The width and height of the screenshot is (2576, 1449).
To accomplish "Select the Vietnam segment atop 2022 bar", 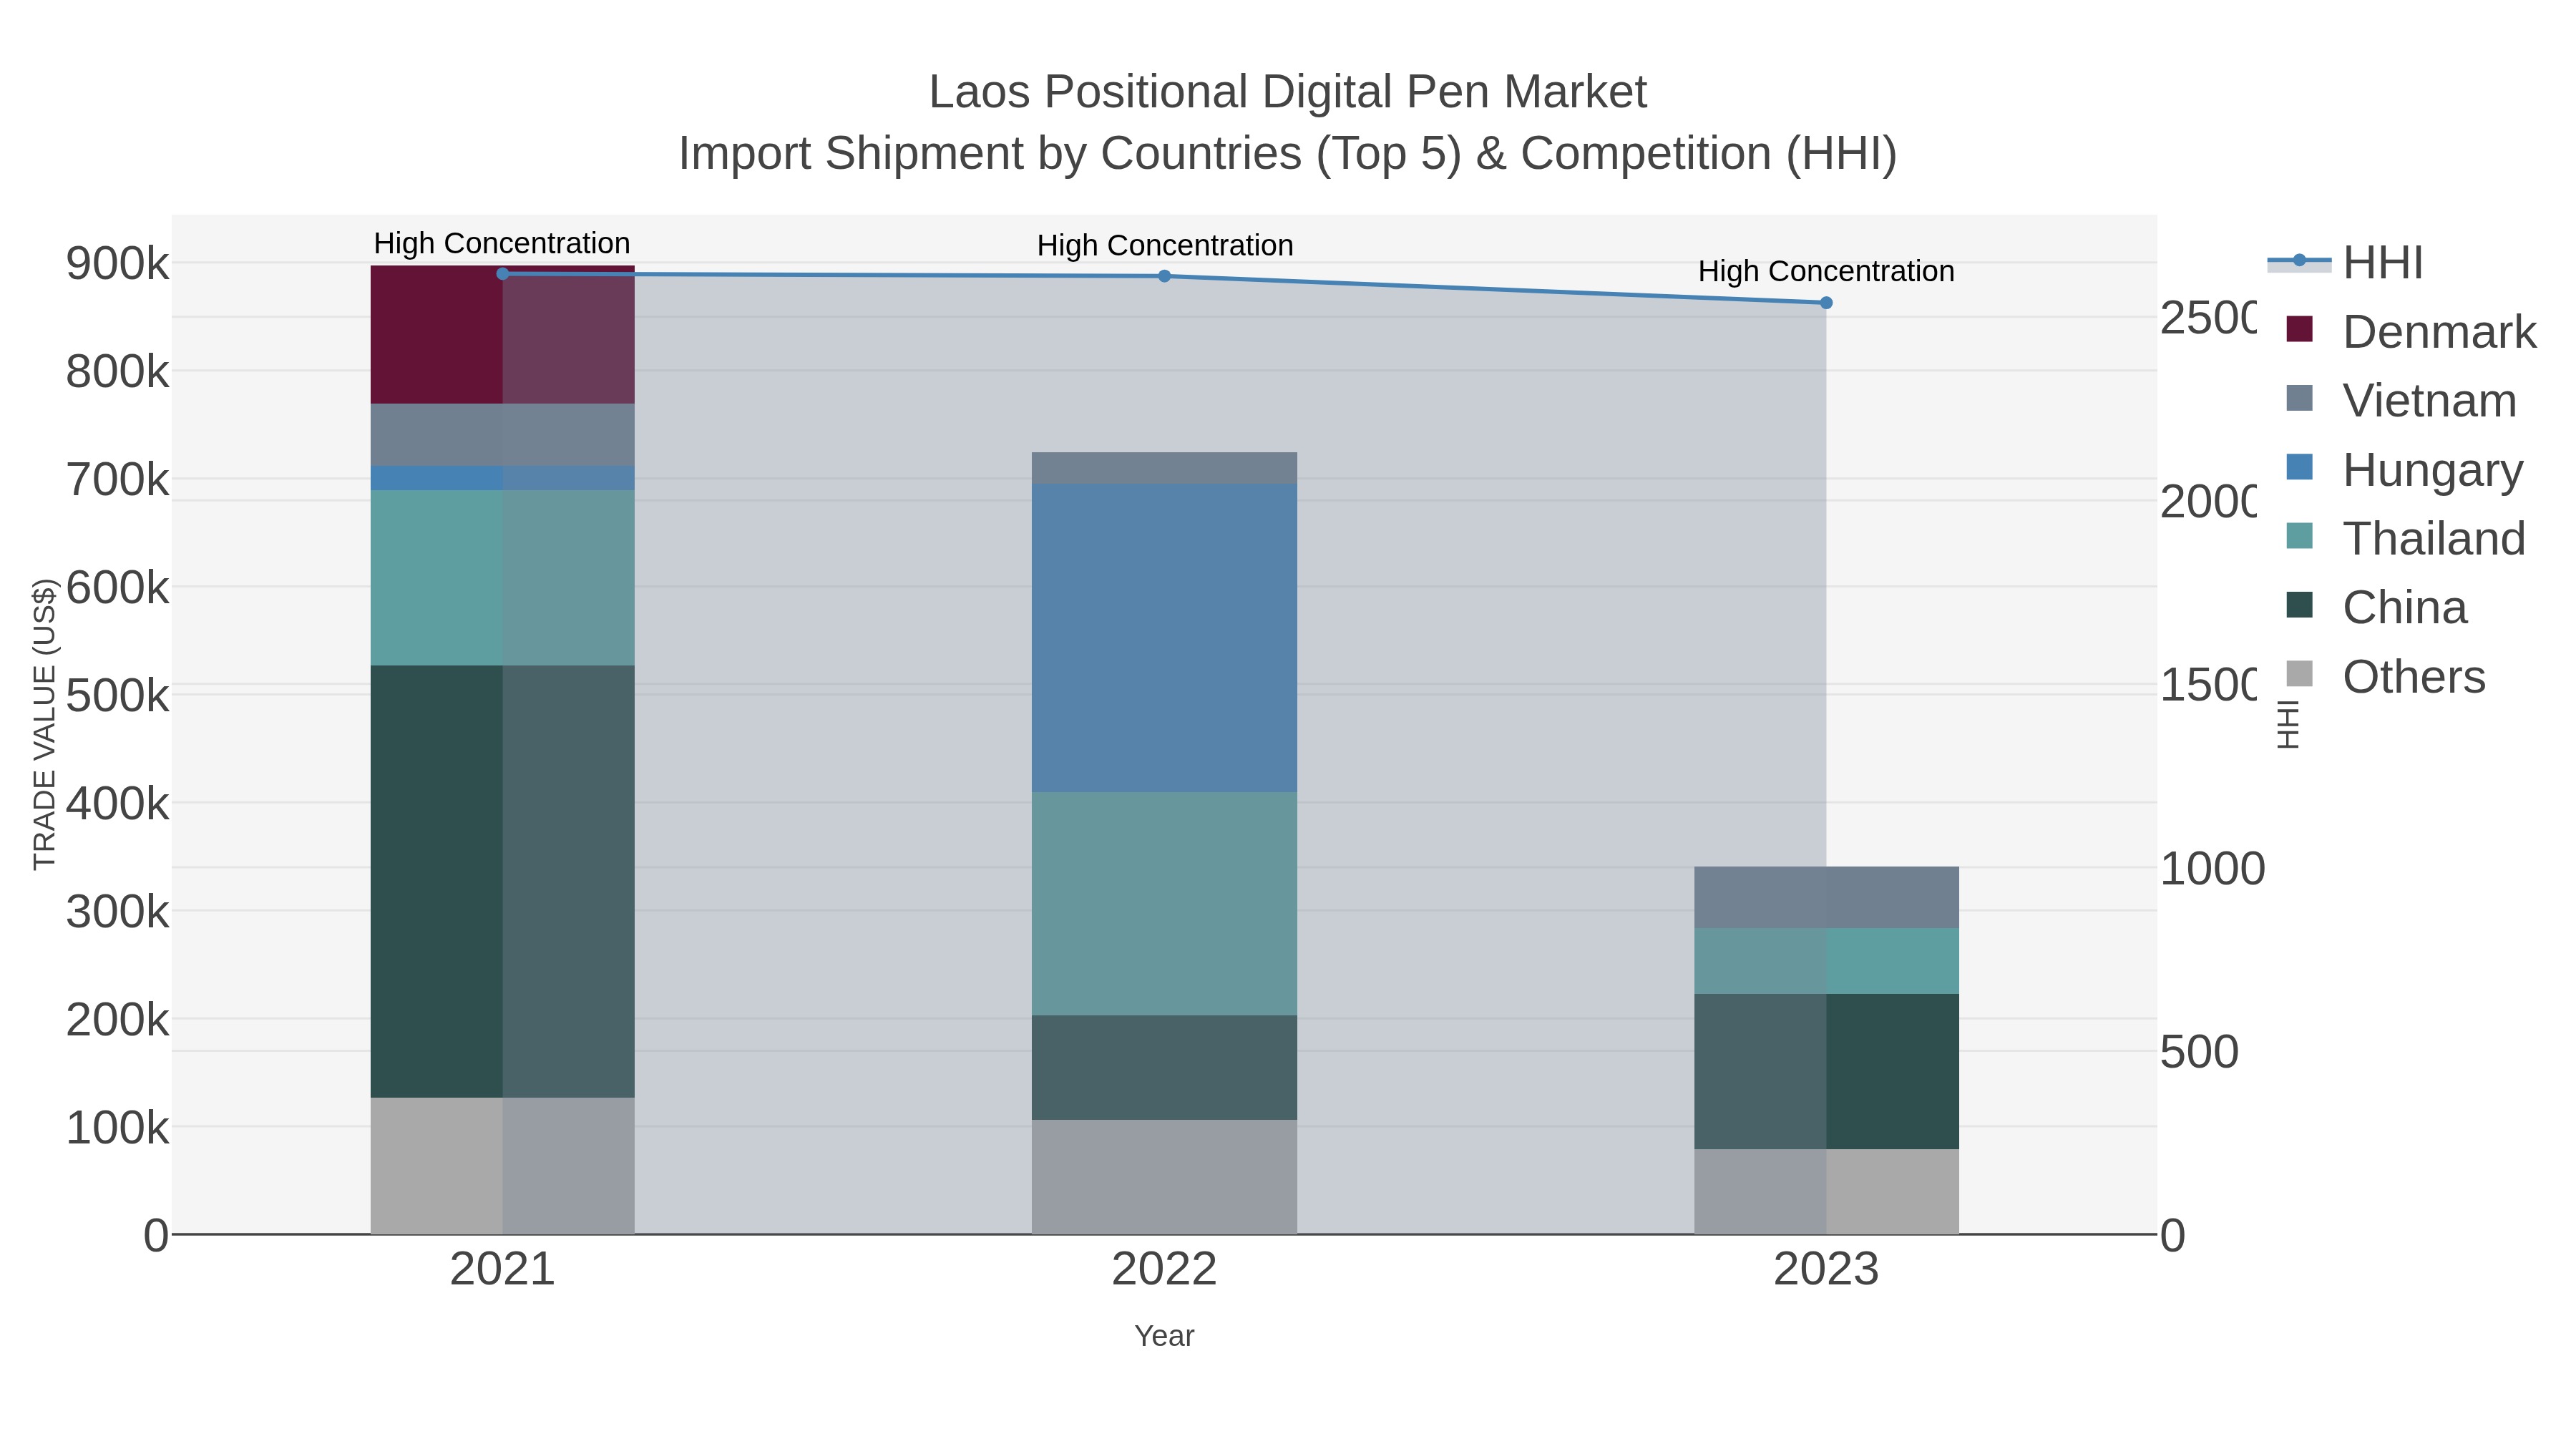I will (x=1164, y=468).
